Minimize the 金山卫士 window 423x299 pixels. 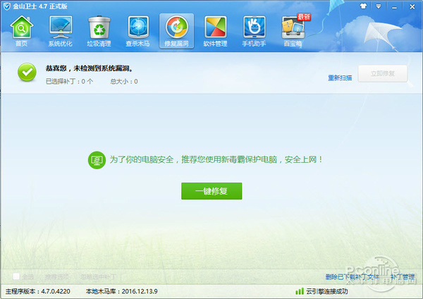tap(394, 7)
